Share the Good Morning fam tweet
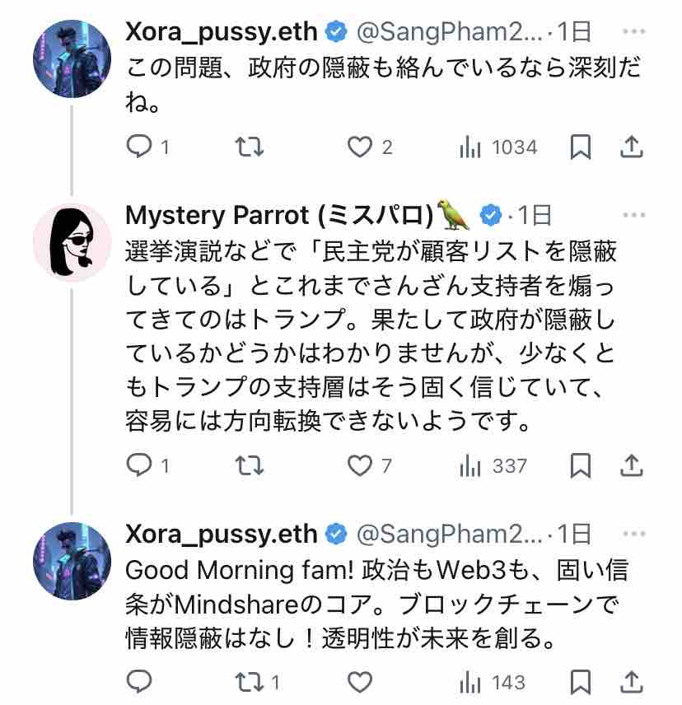This screenshot has width=682, height=705. coord(631,682)
